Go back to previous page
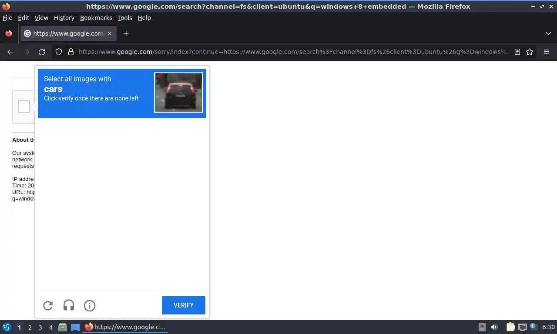The width and height of the screenshot is (557, 334). 10,52
